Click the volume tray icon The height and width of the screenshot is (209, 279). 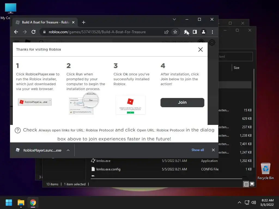coord(254,202)
